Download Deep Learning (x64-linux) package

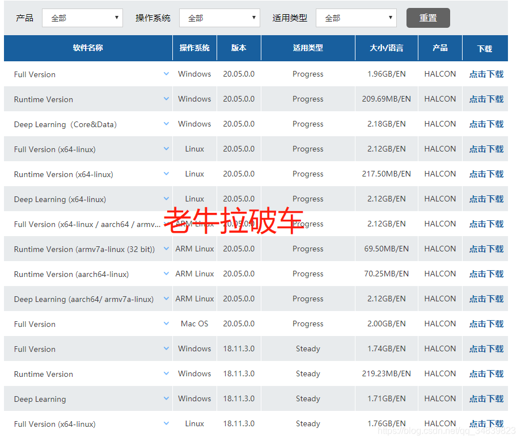(486, 199)
